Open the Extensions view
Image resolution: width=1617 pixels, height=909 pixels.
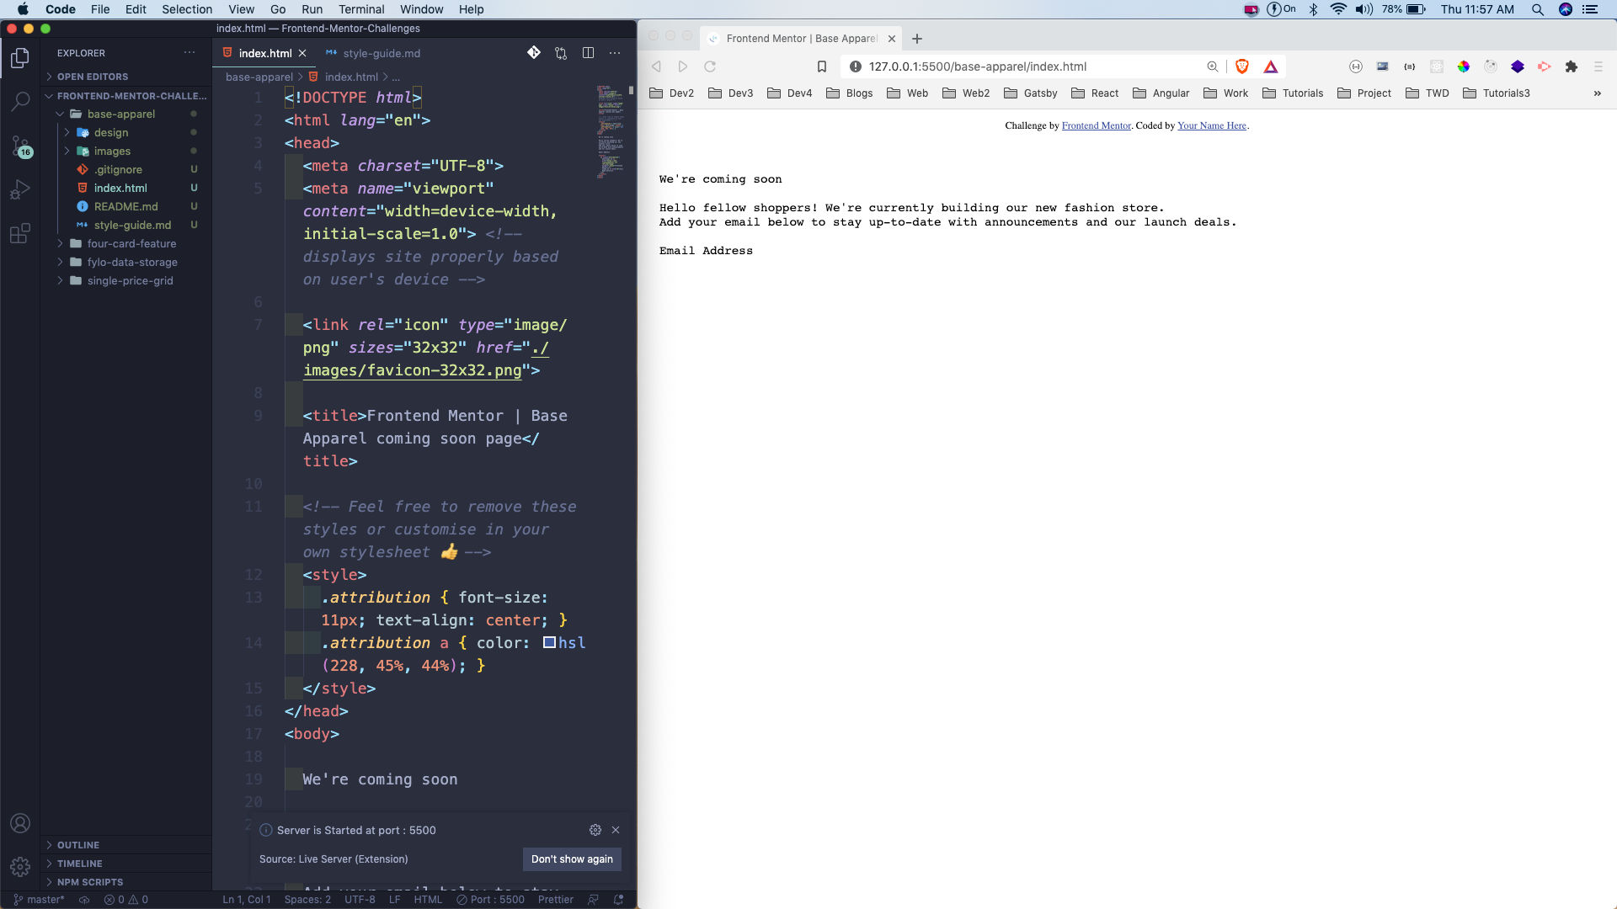tap(20, 233)
